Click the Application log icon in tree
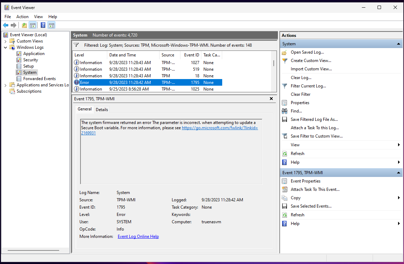Screen dimensions: 404x264 point(19,54)
